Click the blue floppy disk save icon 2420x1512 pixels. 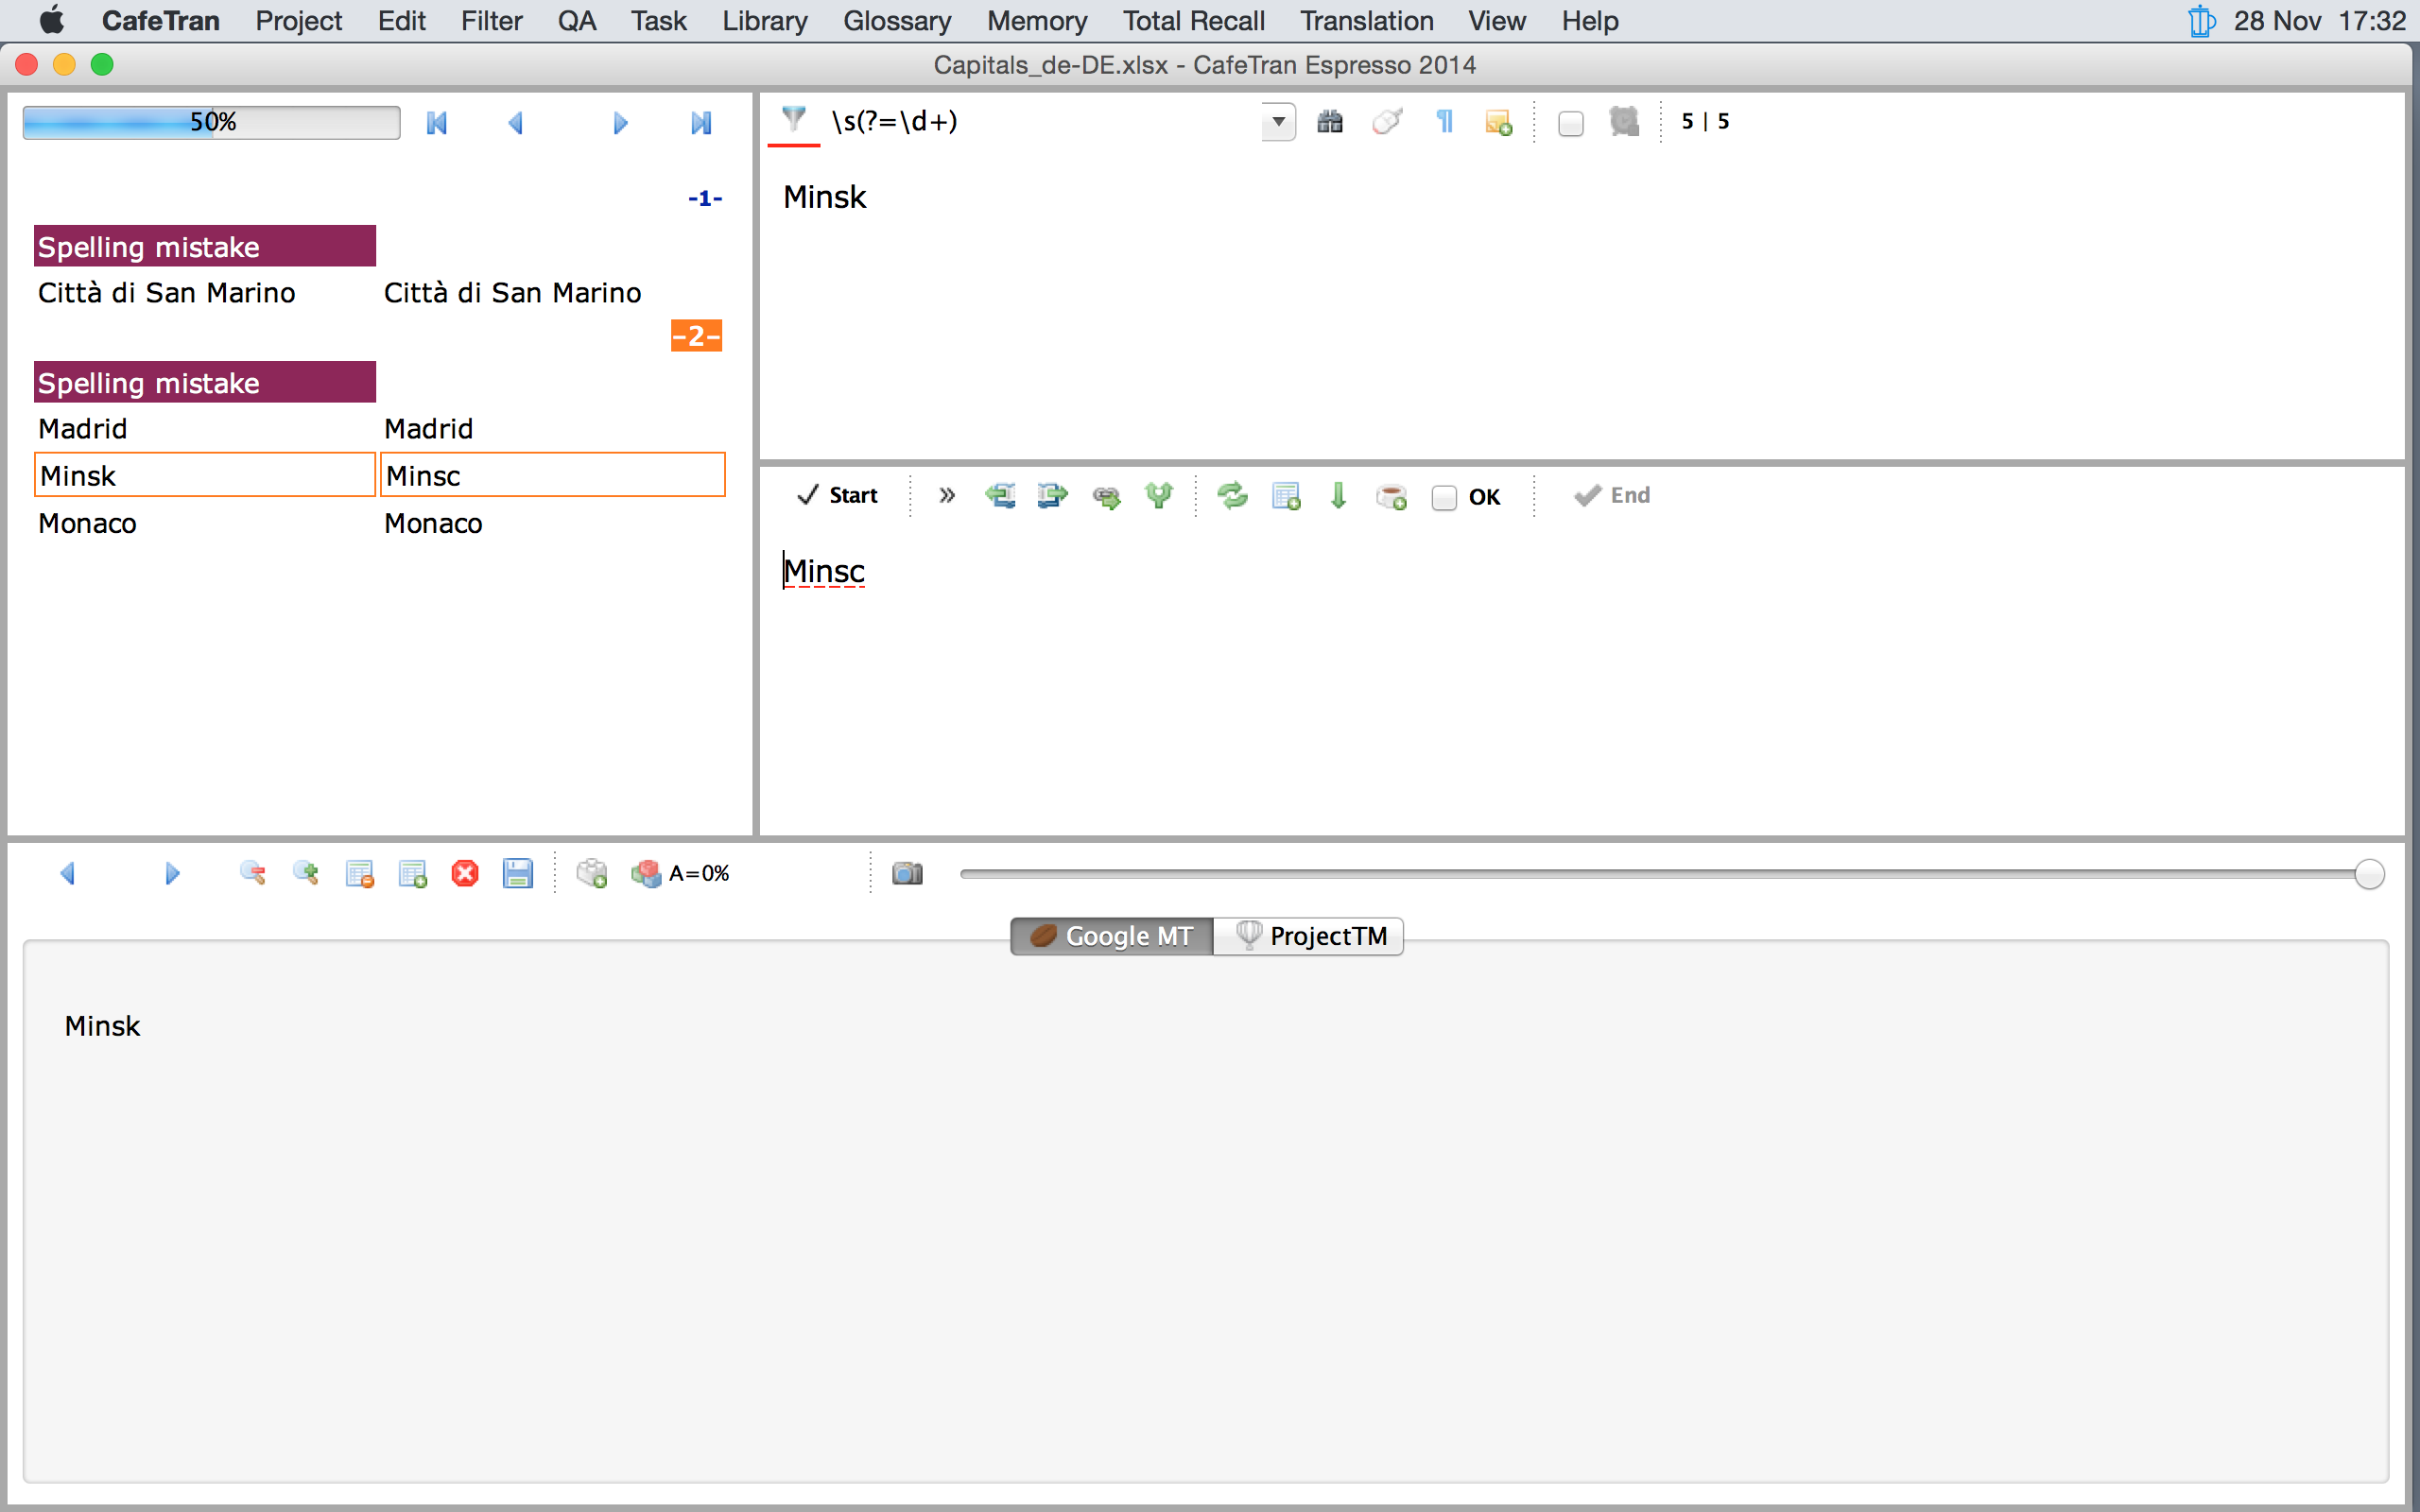point(517,874)
